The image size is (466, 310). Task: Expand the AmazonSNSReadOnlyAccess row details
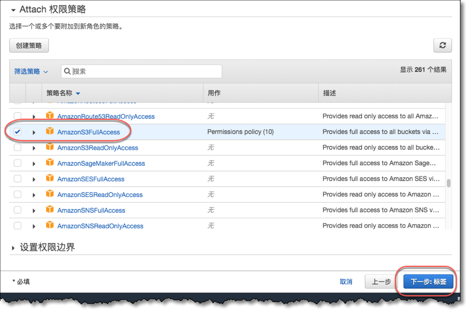pos(34,227)
